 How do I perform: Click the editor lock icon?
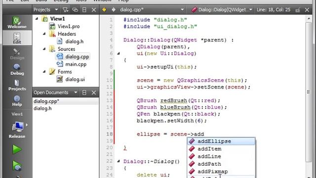pyautogui.click(x=298, y=10)
